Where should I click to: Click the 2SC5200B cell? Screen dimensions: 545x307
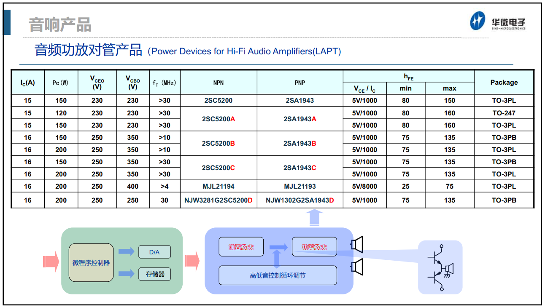pos(219,144)
